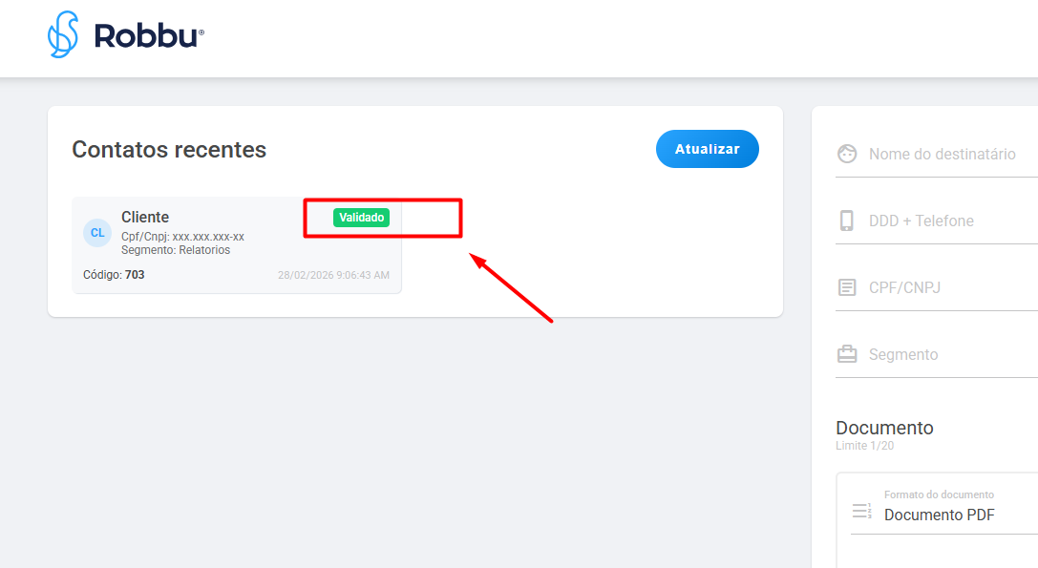Focus the DDD + Telefone input
This screenshot has width=1038, height=568.
pos(937,221)
